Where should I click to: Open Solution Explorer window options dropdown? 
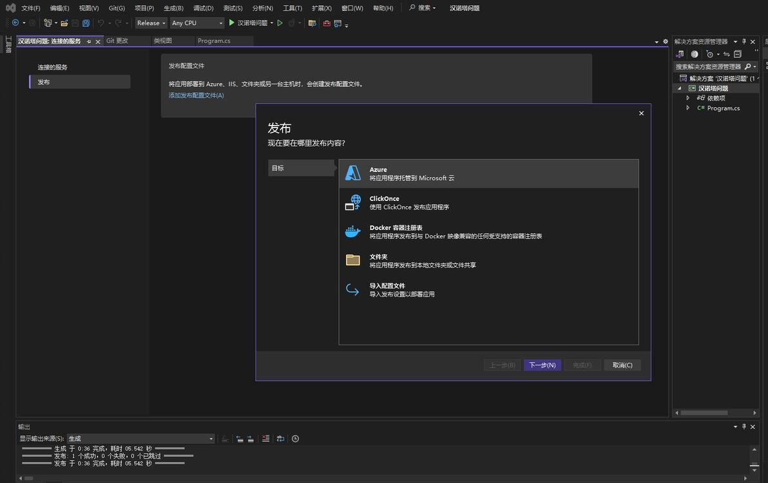point(735,42)
